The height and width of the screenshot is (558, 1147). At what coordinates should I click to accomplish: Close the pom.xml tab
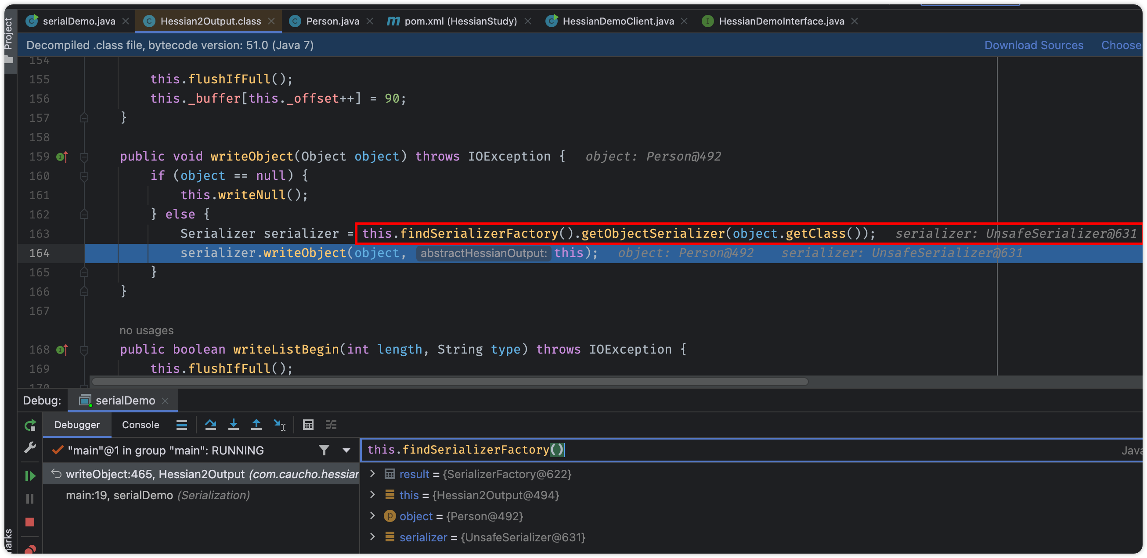528,21
